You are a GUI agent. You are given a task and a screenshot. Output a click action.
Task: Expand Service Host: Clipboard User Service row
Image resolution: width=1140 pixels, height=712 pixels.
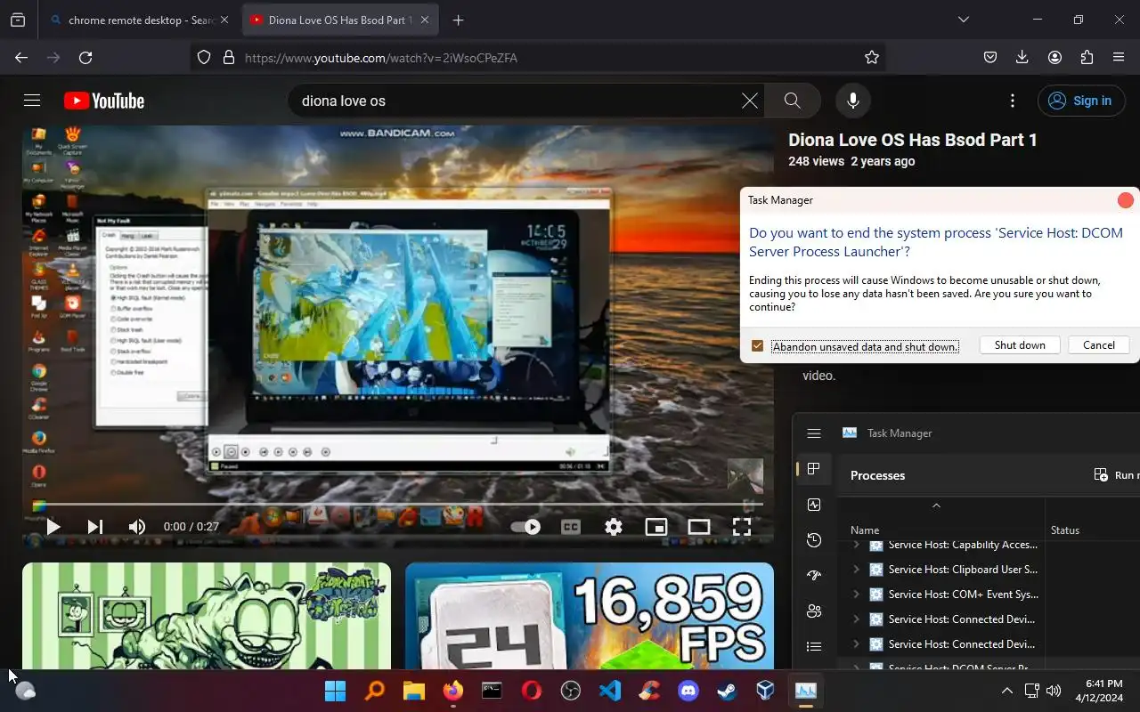click(x=857, y=570)
